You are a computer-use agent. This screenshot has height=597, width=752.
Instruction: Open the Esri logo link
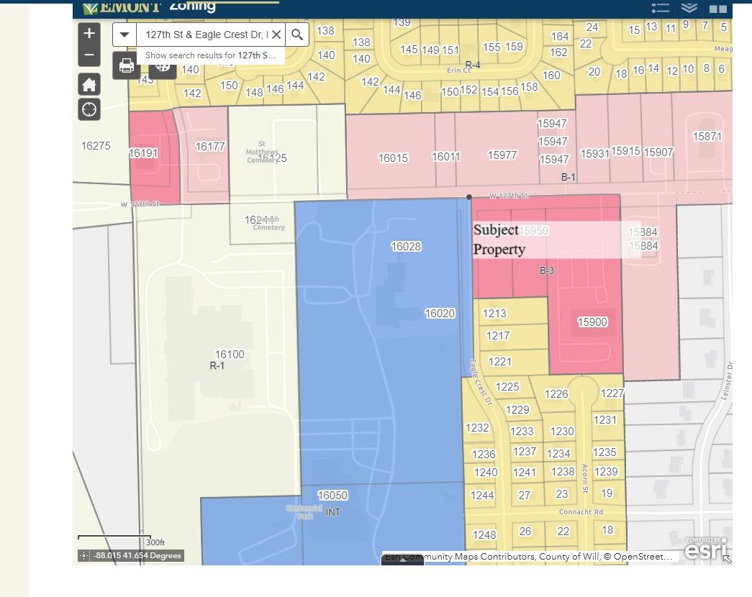705,550
